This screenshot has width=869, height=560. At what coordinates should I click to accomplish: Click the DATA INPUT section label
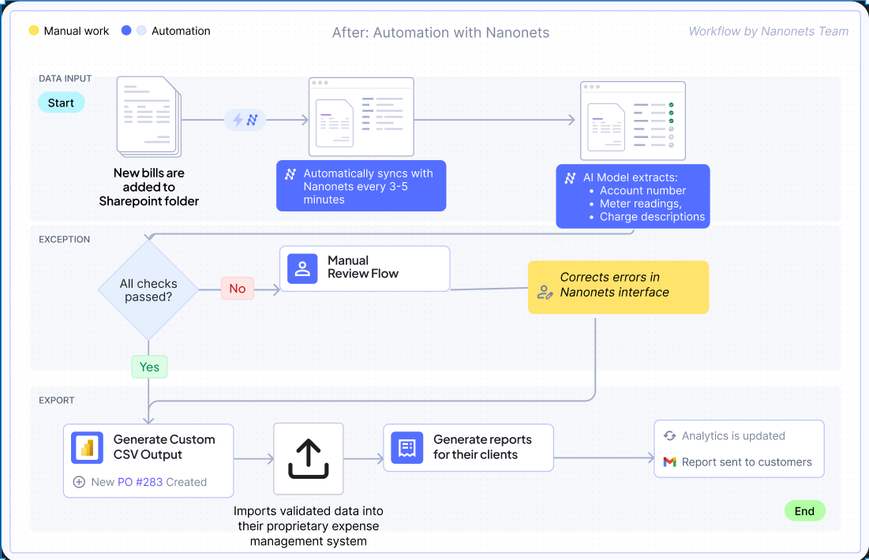click(x=65, y=79)
